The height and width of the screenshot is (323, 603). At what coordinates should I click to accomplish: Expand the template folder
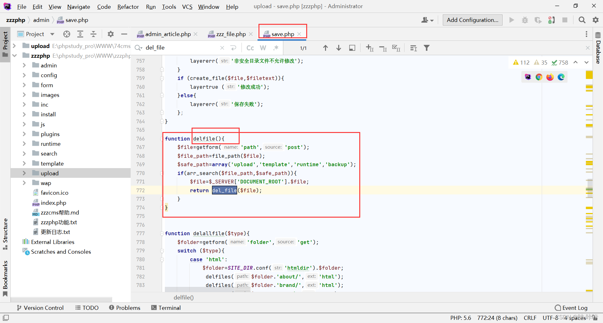click(24, 163)
